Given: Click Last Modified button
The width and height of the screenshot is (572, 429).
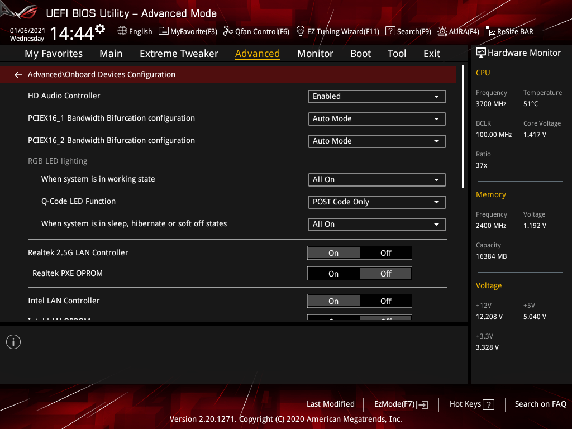Looking at the screenshot, I should tap(331, 404).
